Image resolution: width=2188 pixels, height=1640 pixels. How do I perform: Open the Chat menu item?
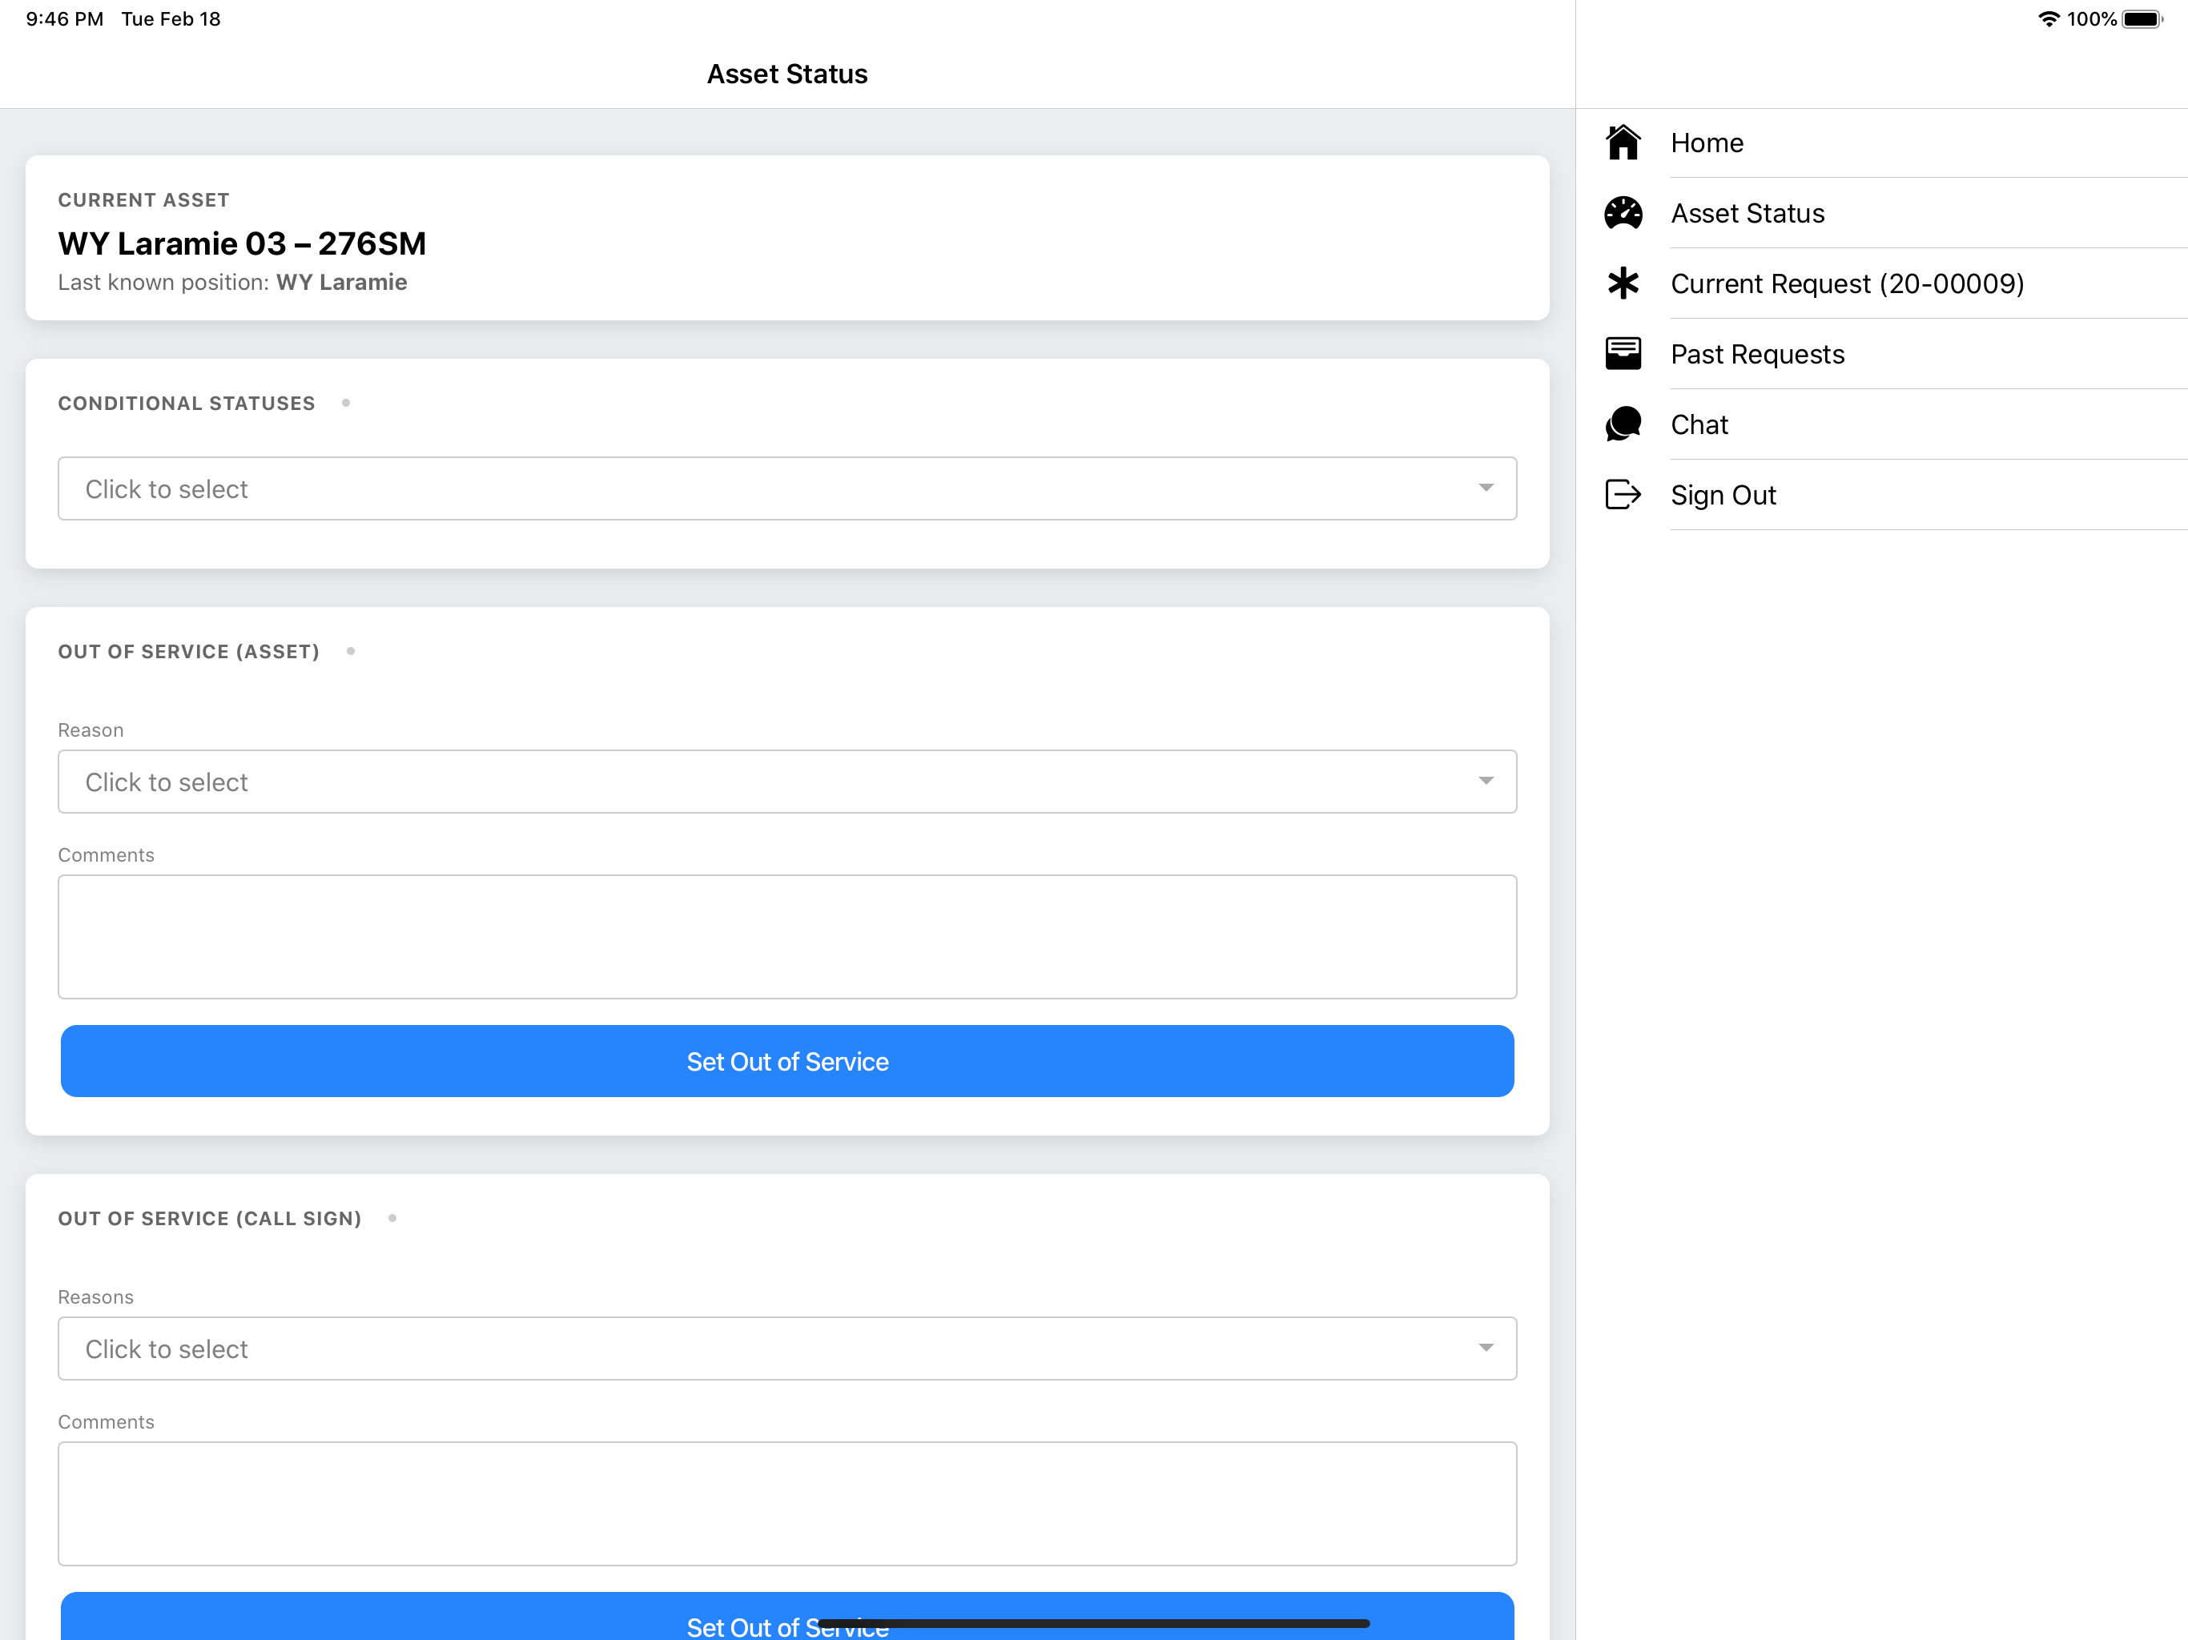[1880, 424]
